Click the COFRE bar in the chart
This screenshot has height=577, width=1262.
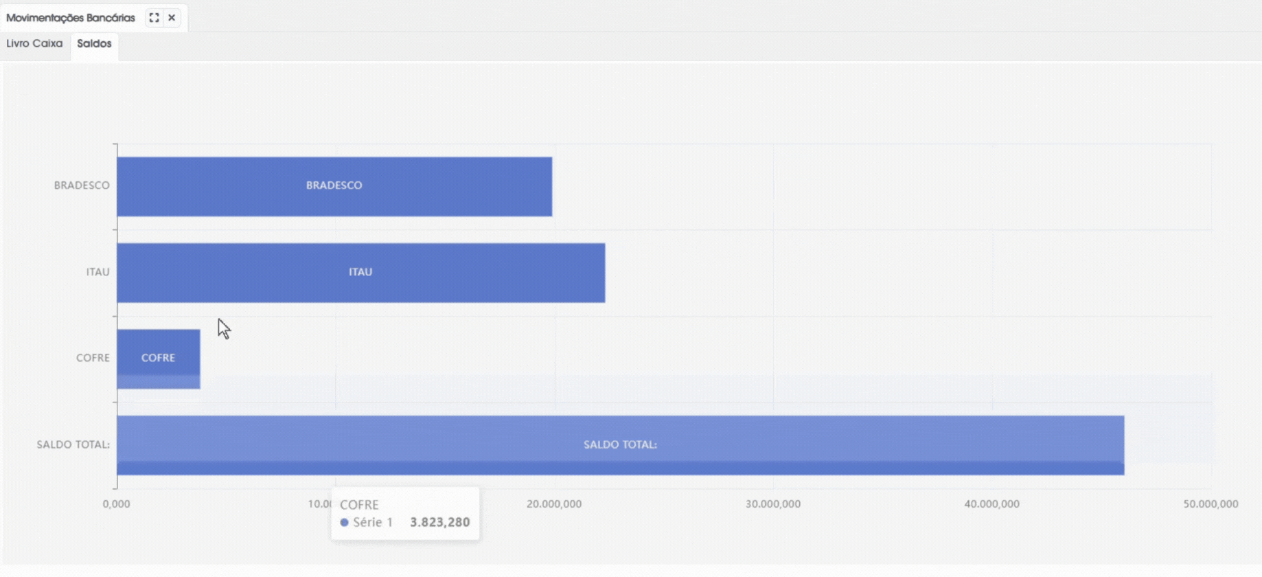coord(159,359)
